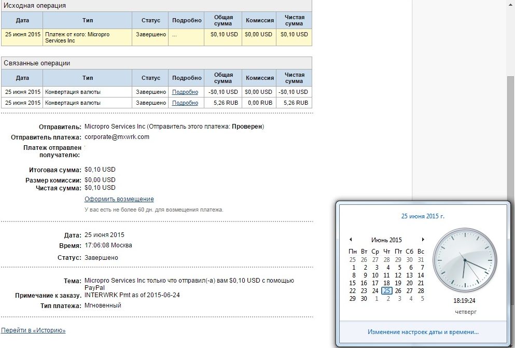Open Подробно link for -$0,10 USD conversion
The image size is (515, 348).
(x=185, y=92)
